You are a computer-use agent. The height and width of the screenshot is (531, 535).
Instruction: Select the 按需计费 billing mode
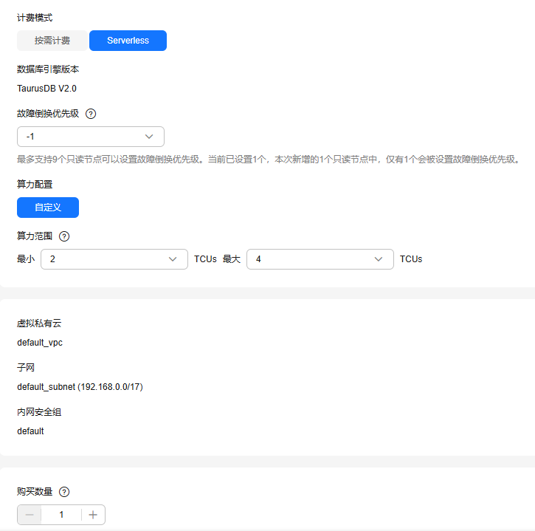tap(52, 41)
